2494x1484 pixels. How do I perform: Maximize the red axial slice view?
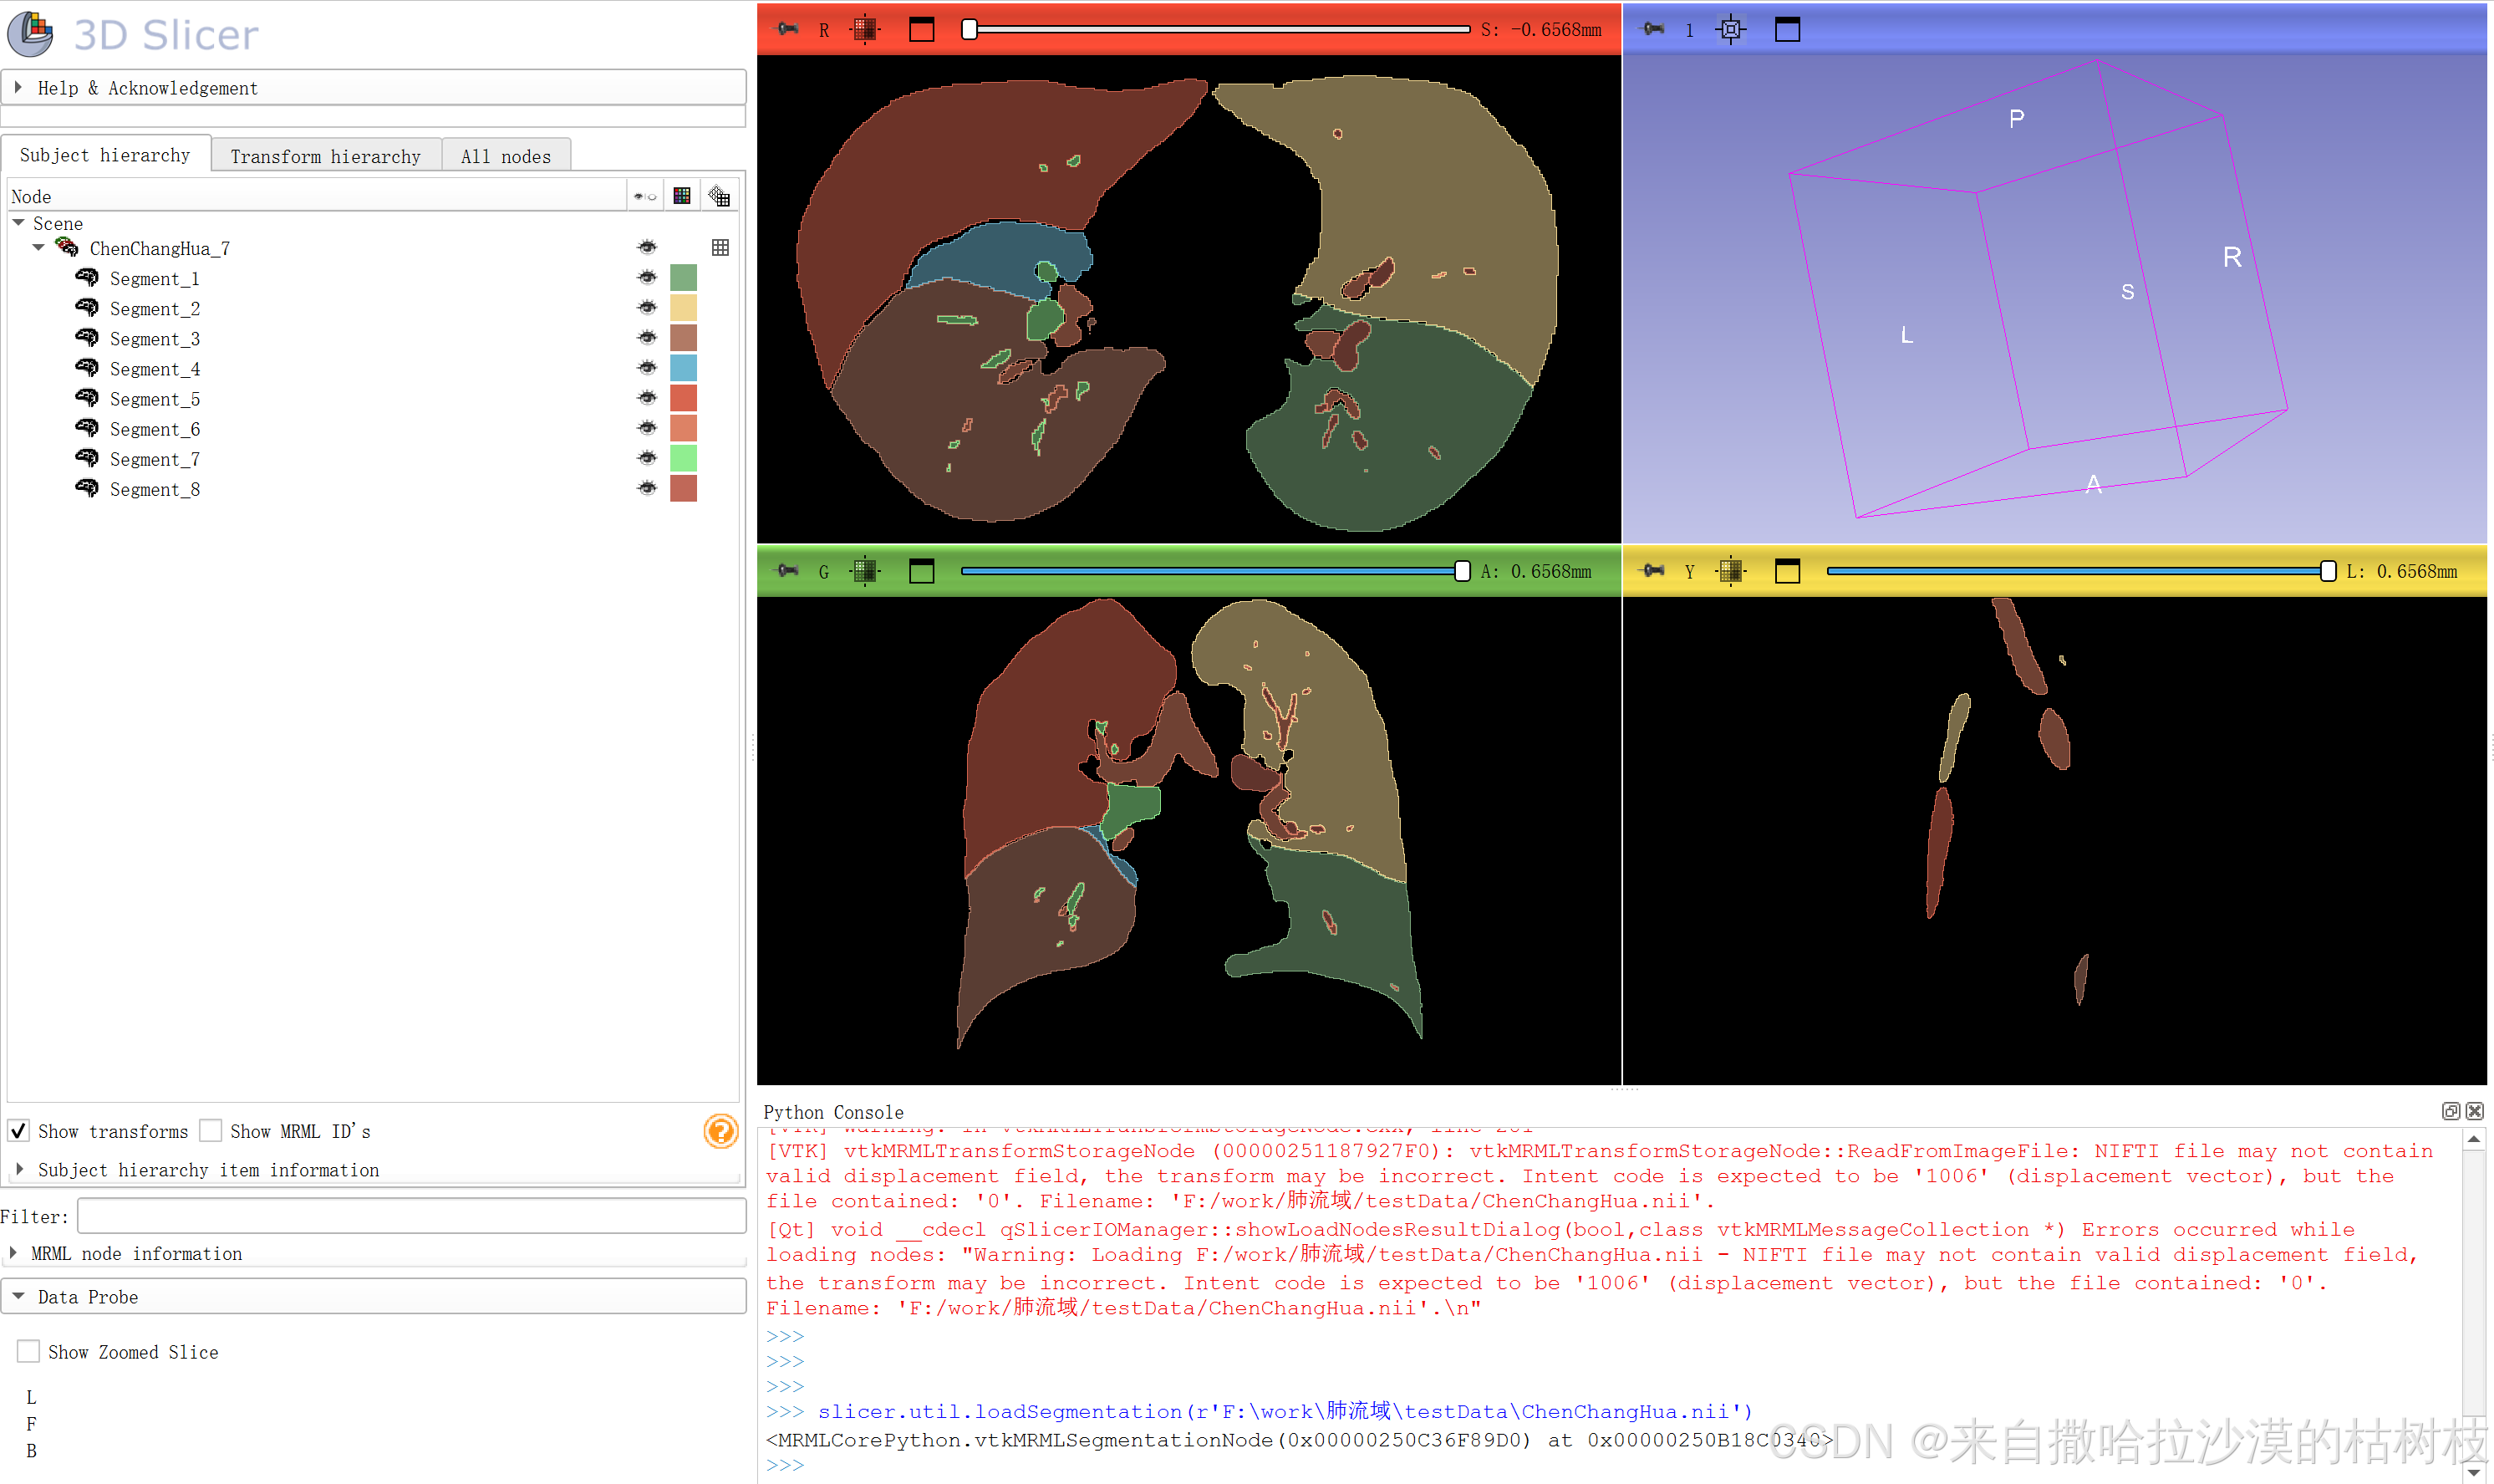pyautogui.click(x=921, y=29)
